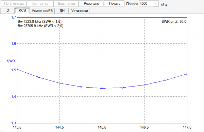Viewport: 204px width, 132px height.
Task: Click the Bw 4223.9 kHz (SWR < 1.5) text
Action: coord(39,21)
